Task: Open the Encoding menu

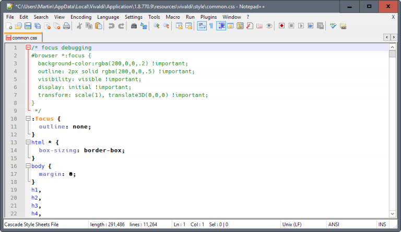Action: (x=80, y=17)
